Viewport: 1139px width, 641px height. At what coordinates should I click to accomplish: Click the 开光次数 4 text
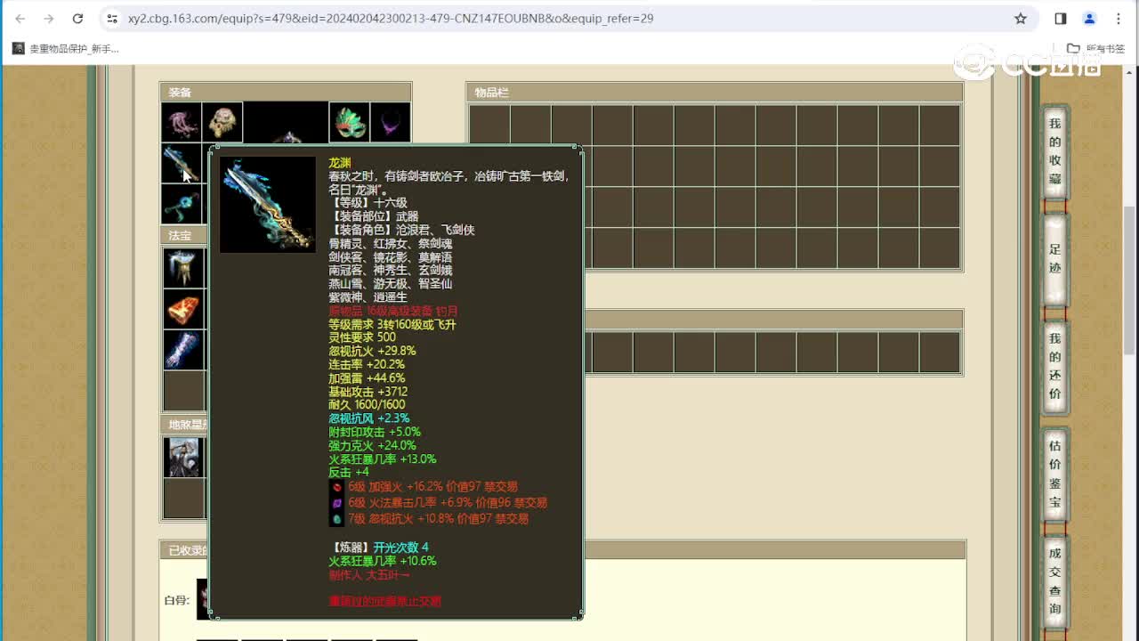click(x=400, y=548)
